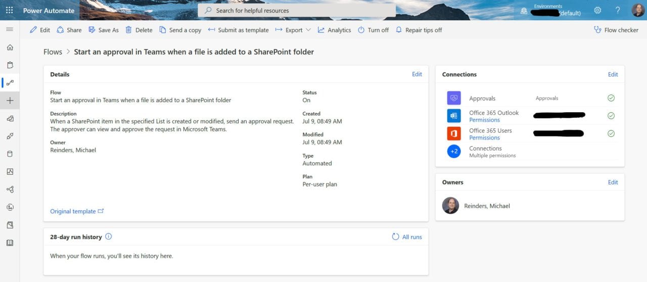This screenshot has height=282, width=647.
Task: Toggle Repair tips off
Action: click(x=419, y=30)
